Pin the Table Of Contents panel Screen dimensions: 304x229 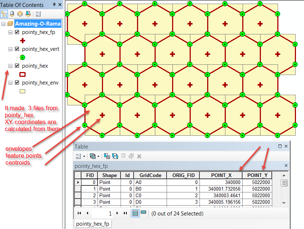[x=54, y=4]
